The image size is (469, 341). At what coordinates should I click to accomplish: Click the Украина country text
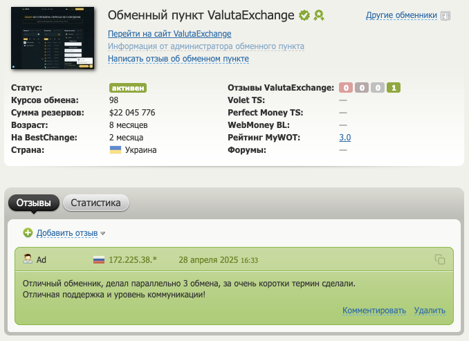(x=140, y=150)
